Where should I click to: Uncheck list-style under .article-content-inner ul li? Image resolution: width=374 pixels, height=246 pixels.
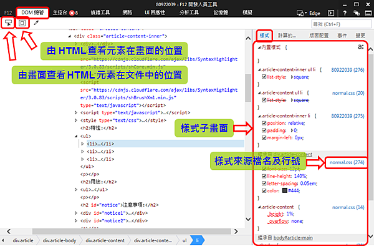264,77
